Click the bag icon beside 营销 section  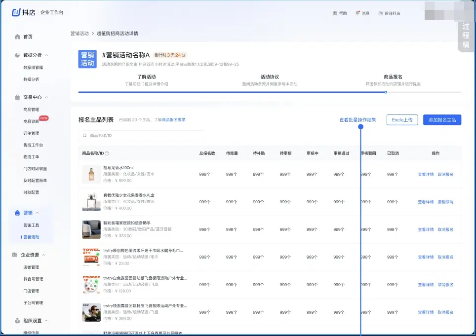click(x=17, y=213)
